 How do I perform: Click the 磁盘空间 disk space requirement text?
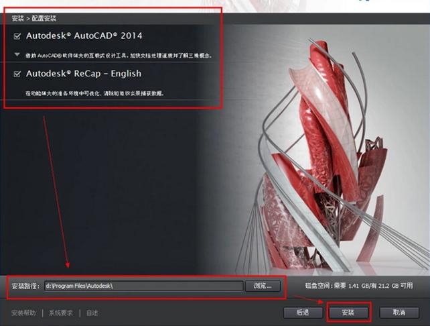click(359, 286)
